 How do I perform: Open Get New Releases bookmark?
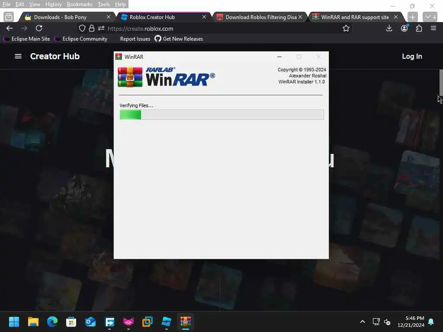179,39
